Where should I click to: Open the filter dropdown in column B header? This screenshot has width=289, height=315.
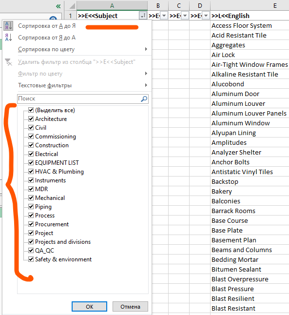click(164, 16)
